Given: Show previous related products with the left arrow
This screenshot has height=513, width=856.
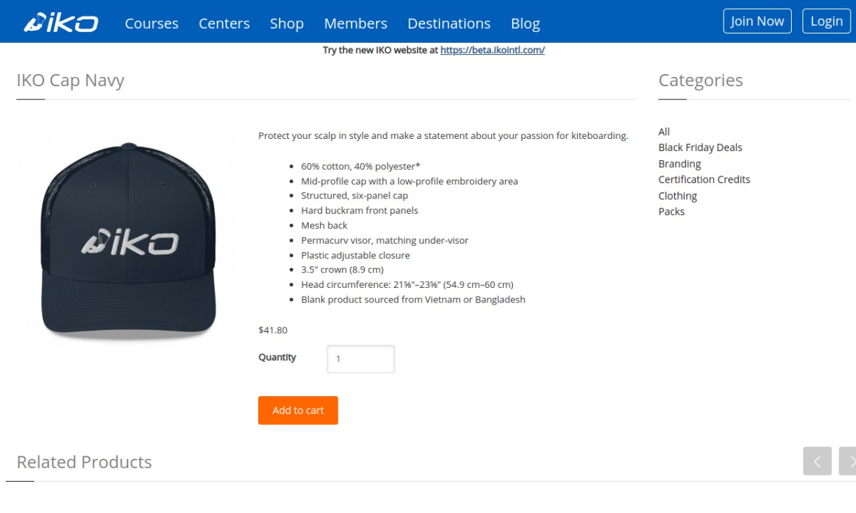Looking at the screenshot, I should [x=817, y=461].
